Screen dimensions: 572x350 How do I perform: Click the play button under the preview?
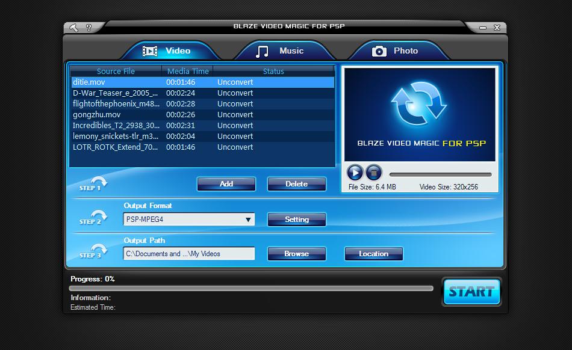tap(355, 173)
